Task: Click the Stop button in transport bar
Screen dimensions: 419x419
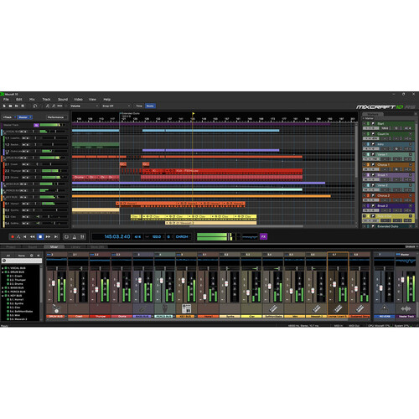Action: pos(40,236)
